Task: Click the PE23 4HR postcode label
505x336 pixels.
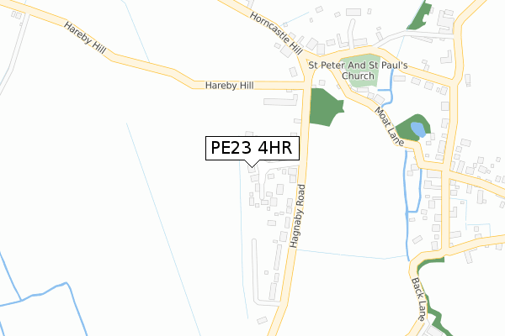Action: [252, 148]
